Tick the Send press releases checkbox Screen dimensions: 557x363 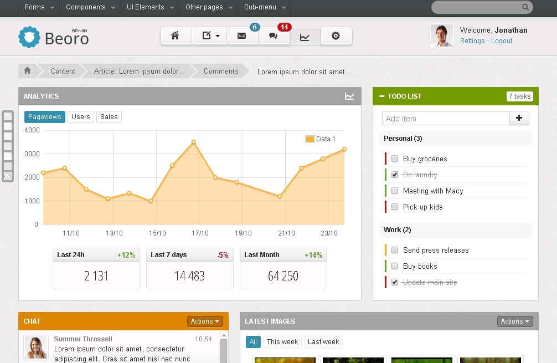(x=395, y=250)
